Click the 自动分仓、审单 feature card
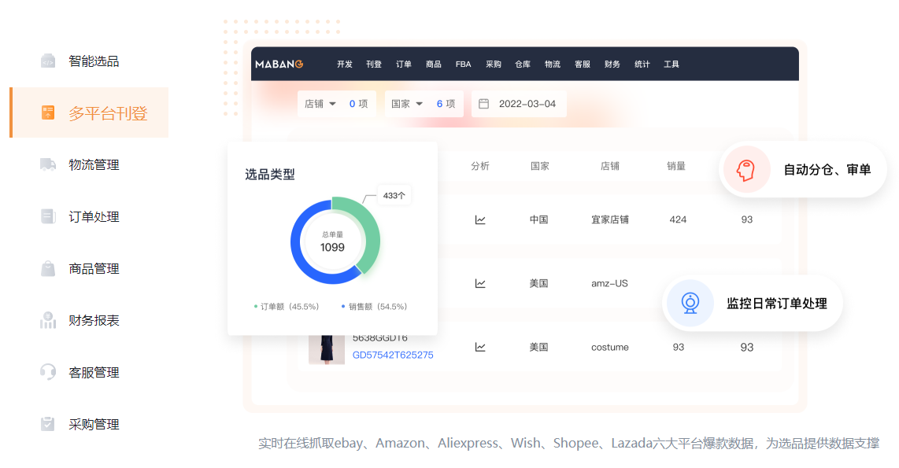This screenshot has width=899, height=468. (x=803, y=170)
